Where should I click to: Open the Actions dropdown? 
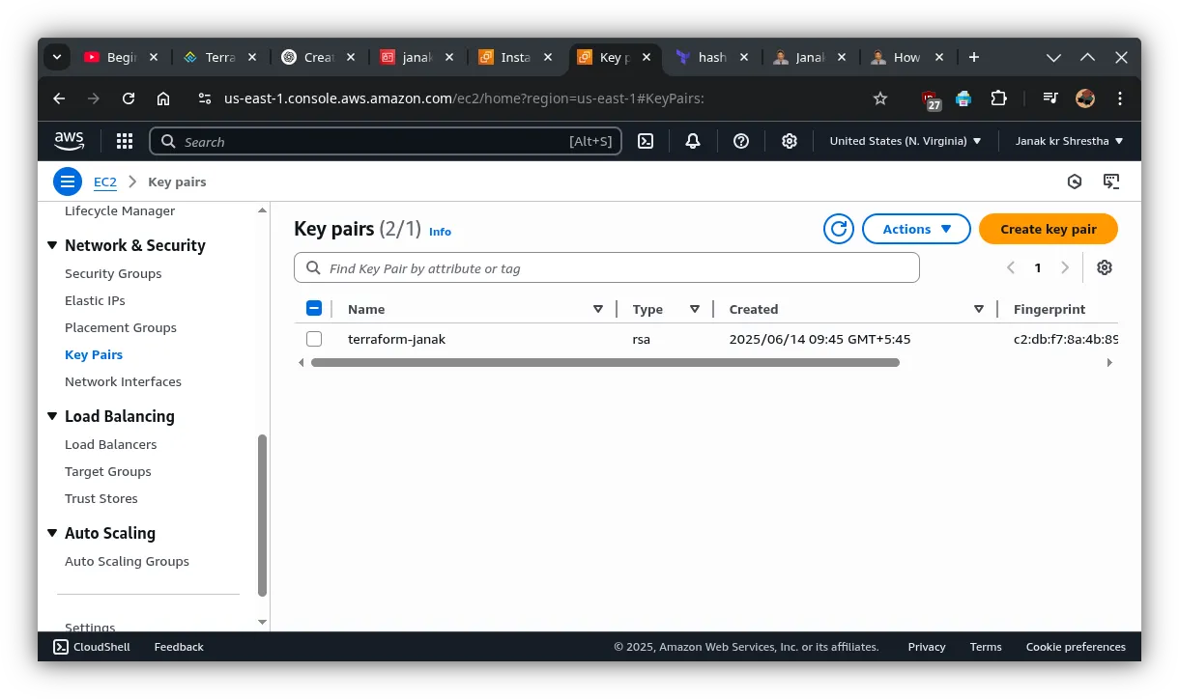click(x=915, y=229)
